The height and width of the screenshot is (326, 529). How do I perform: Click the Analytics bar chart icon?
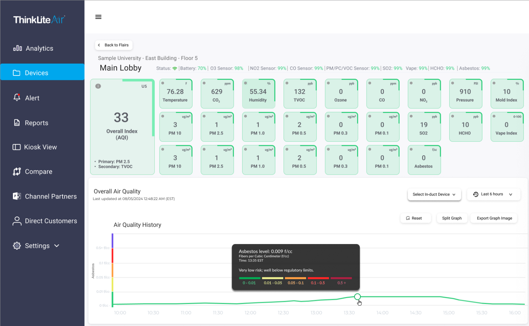tap(17, 48)
